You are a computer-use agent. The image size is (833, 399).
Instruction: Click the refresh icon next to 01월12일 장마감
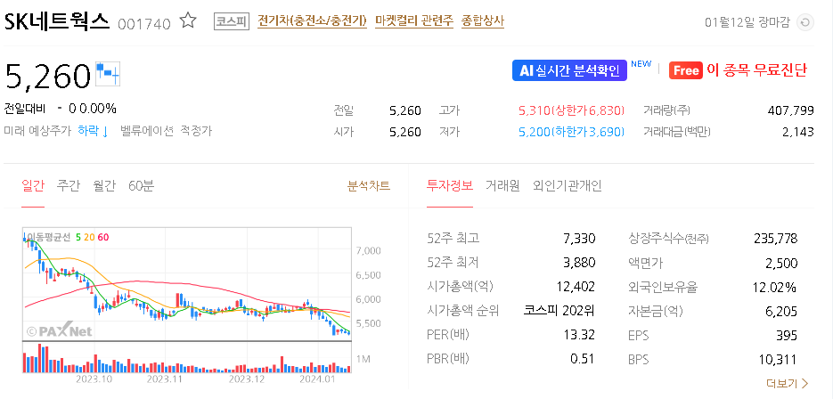[806, 22]
